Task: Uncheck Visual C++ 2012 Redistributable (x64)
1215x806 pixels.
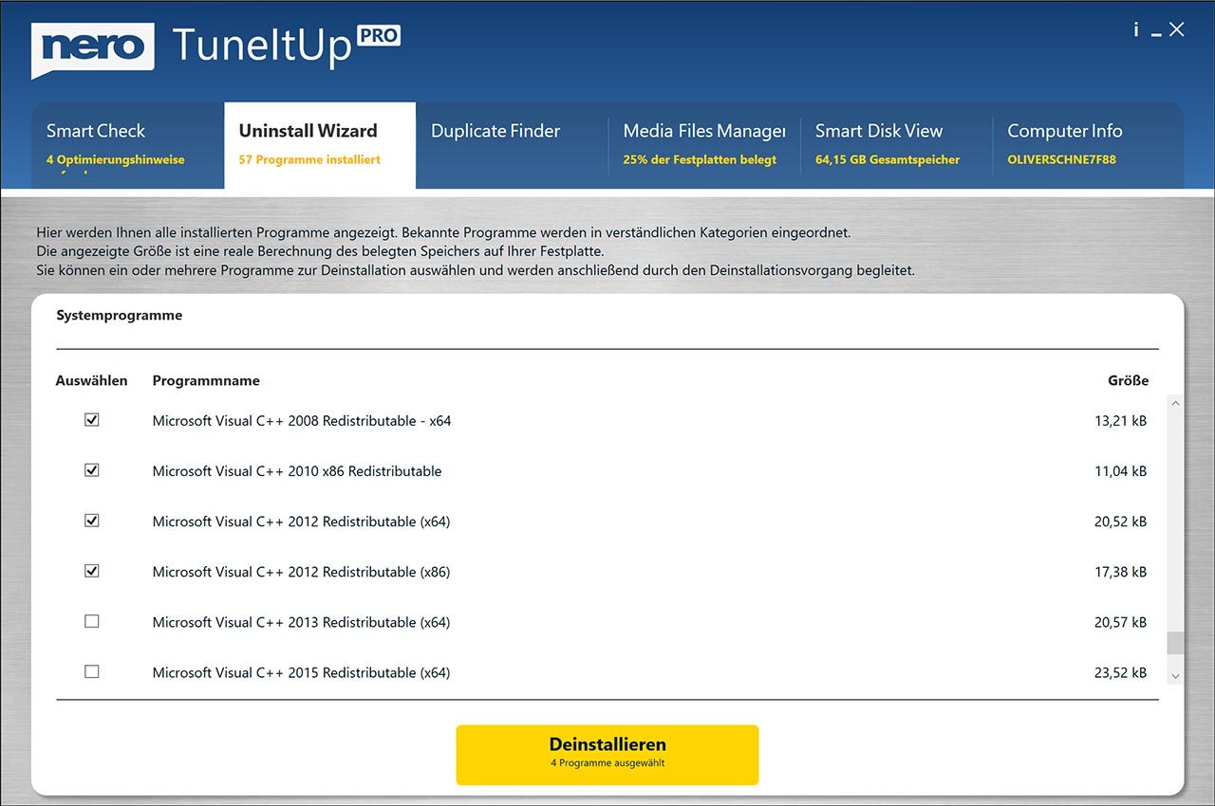Action: [x=92, y=521]
